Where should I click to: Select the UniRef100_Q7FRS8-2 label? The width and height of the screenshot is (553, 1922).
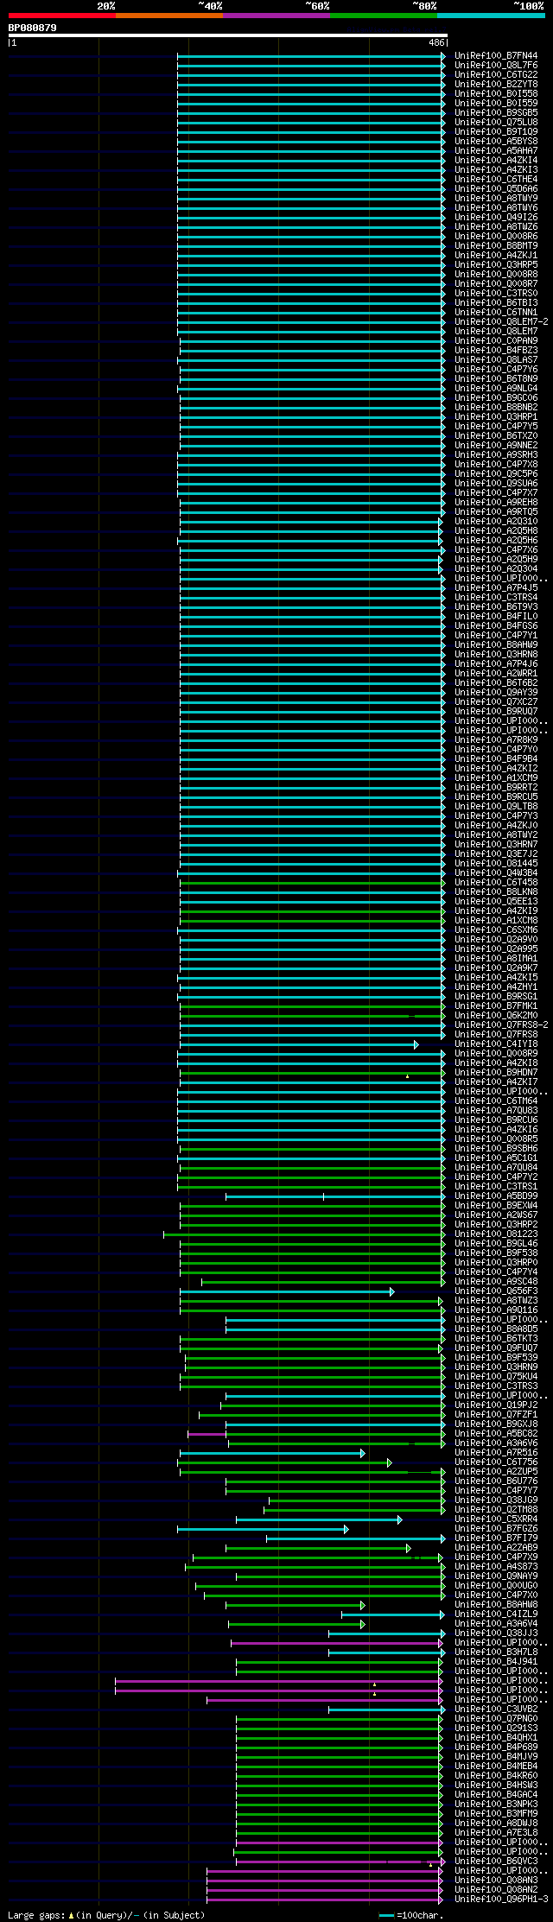click(501, 1024)
